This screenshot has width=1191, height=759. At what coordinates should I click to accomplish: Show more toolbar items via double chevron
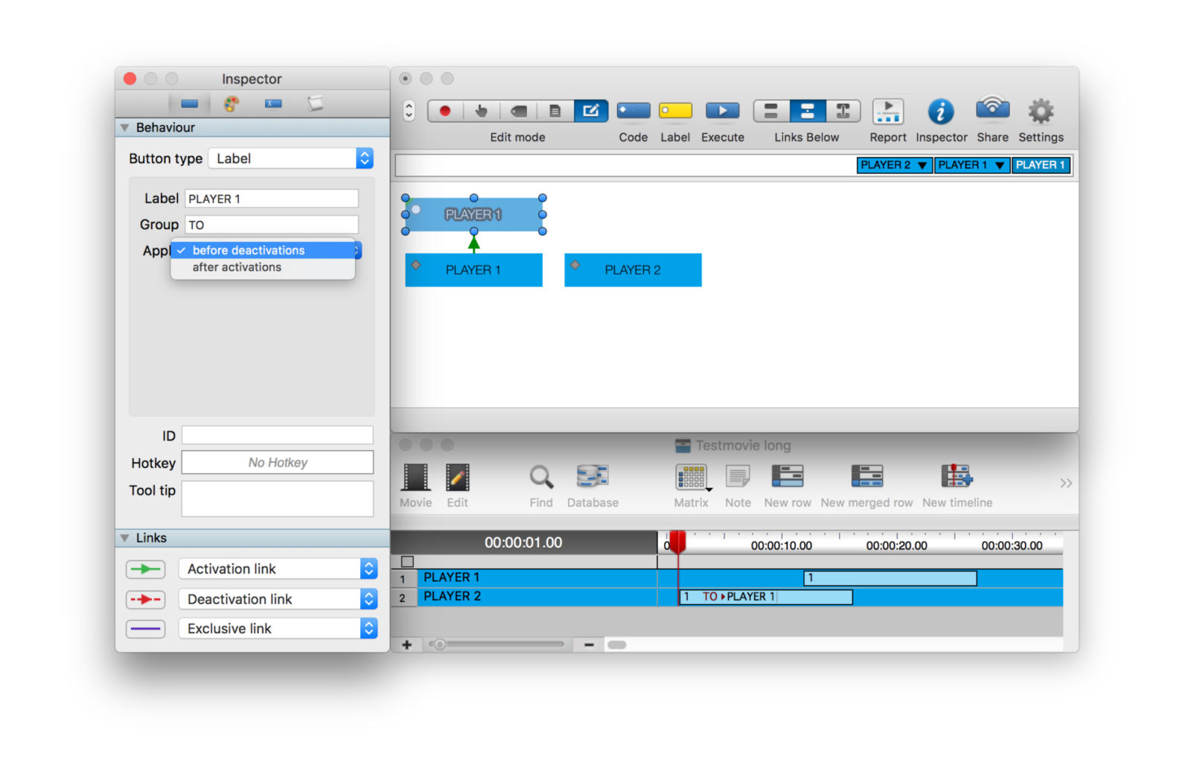coord(1066,483)
